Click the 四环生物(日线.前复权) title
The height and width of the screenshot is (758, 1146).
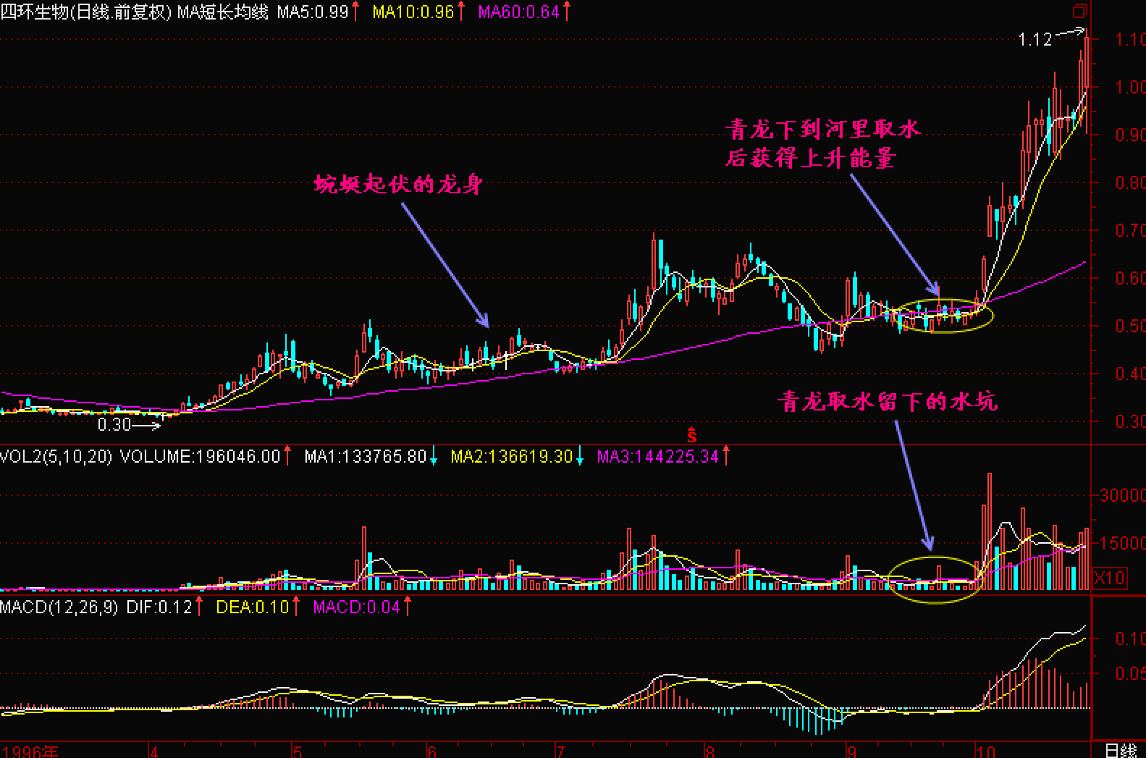pos(85,12)
